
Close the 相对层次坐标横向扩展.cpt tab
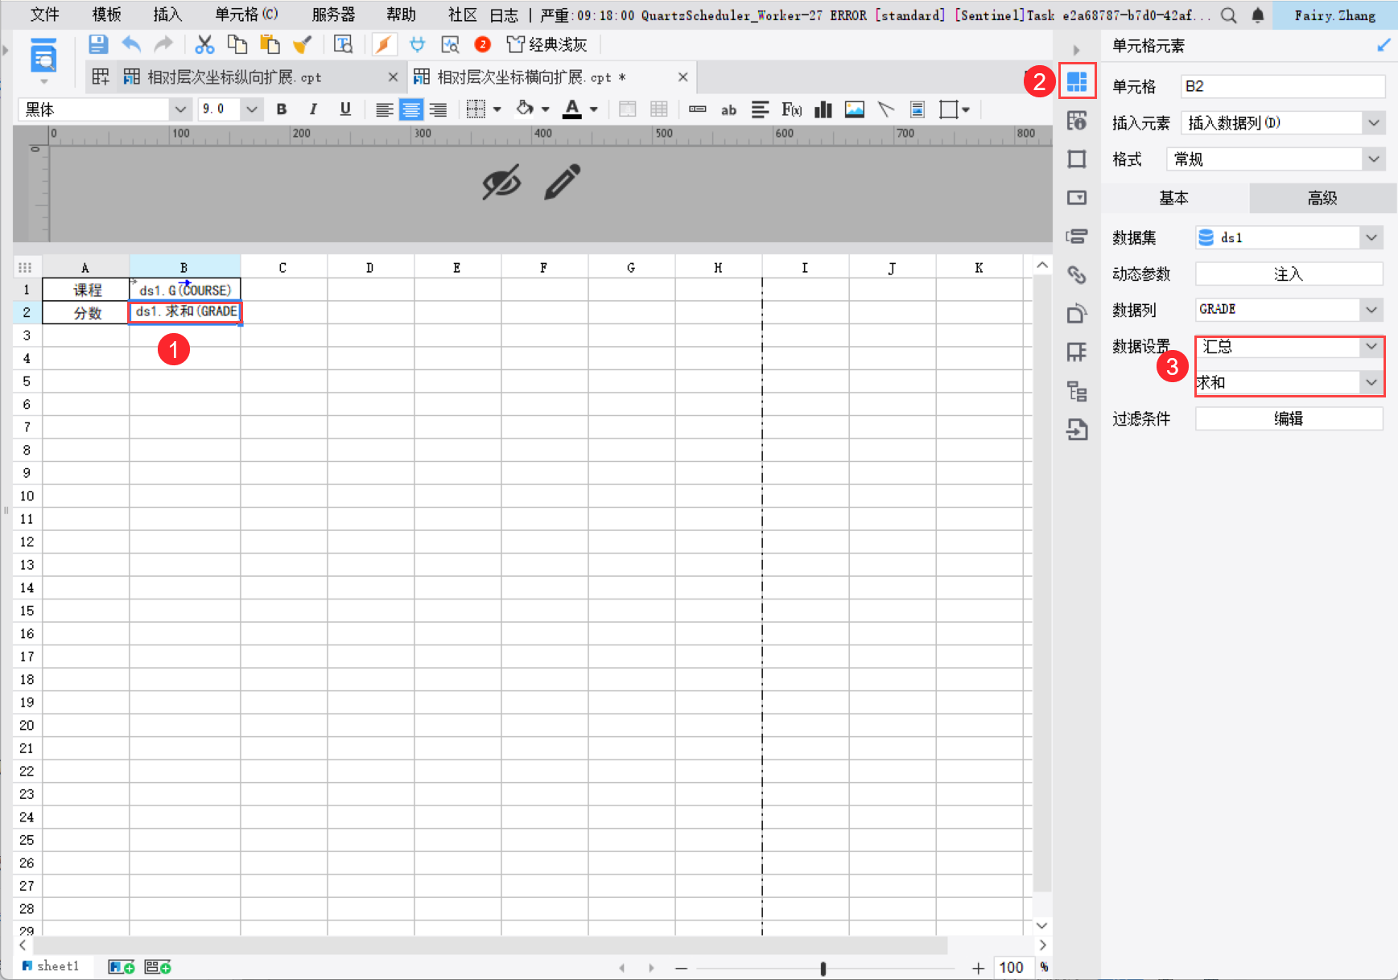point(683,77)
